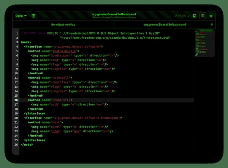
Task: Click the bundle_path argument name
Action: point(60,56)
